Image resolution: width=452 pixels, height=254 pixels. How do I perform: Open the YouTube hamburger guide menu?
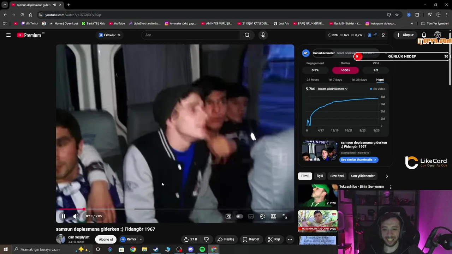(x=8, y=35)
